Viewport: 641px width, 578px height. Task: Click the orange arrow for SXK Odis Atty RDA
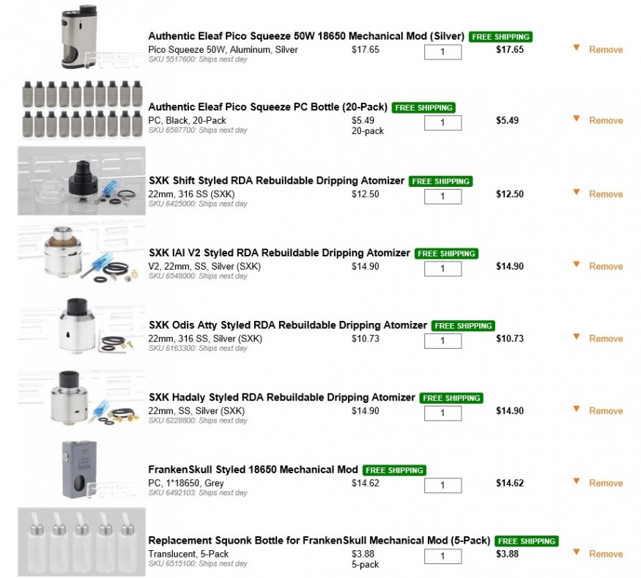576,337
